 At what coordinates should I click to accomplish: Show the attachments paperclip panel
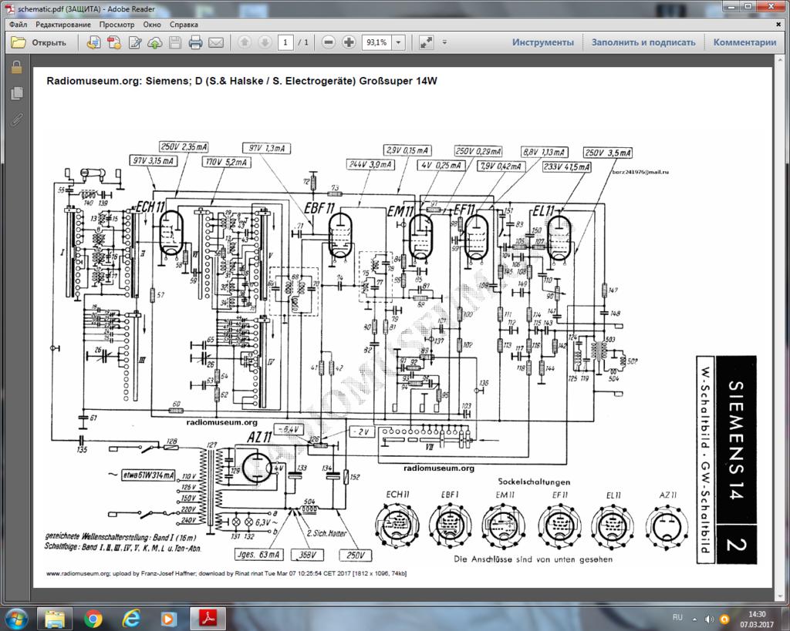(x=17, y=119)
